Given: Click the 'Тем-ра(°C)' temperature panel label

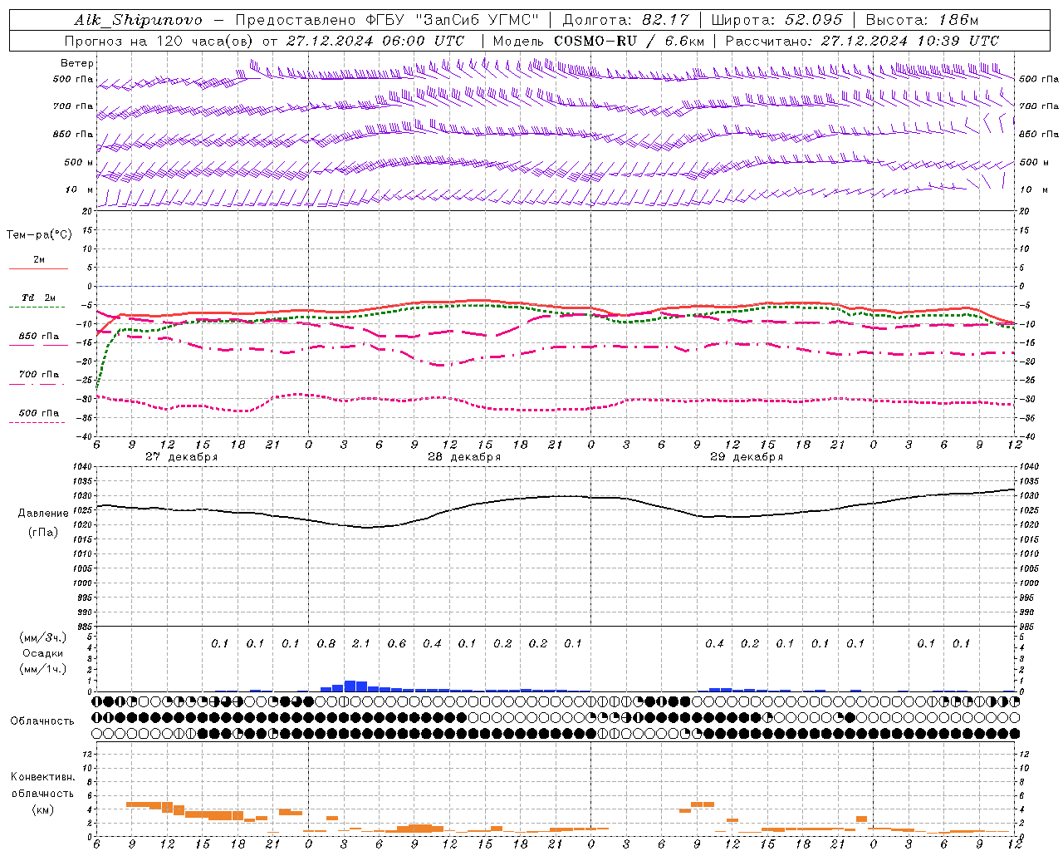Looking at the screenshot, I should pos(39,235).
